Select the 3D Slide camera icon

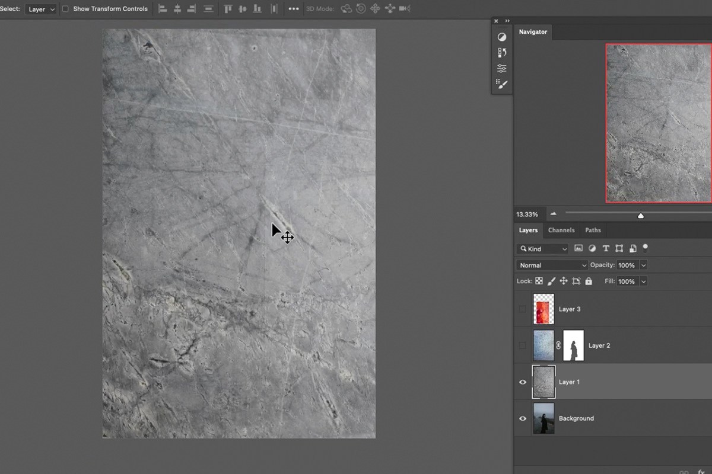[390, 9]
